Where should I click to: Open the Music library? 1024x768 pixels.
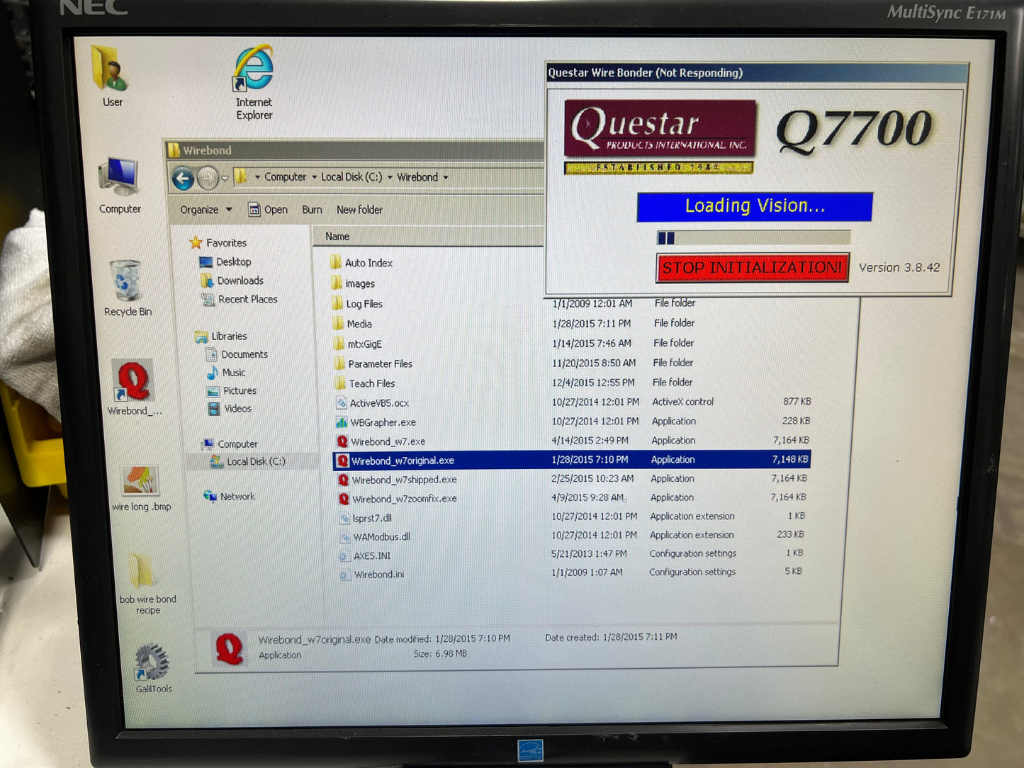click(x=226, y=373)
